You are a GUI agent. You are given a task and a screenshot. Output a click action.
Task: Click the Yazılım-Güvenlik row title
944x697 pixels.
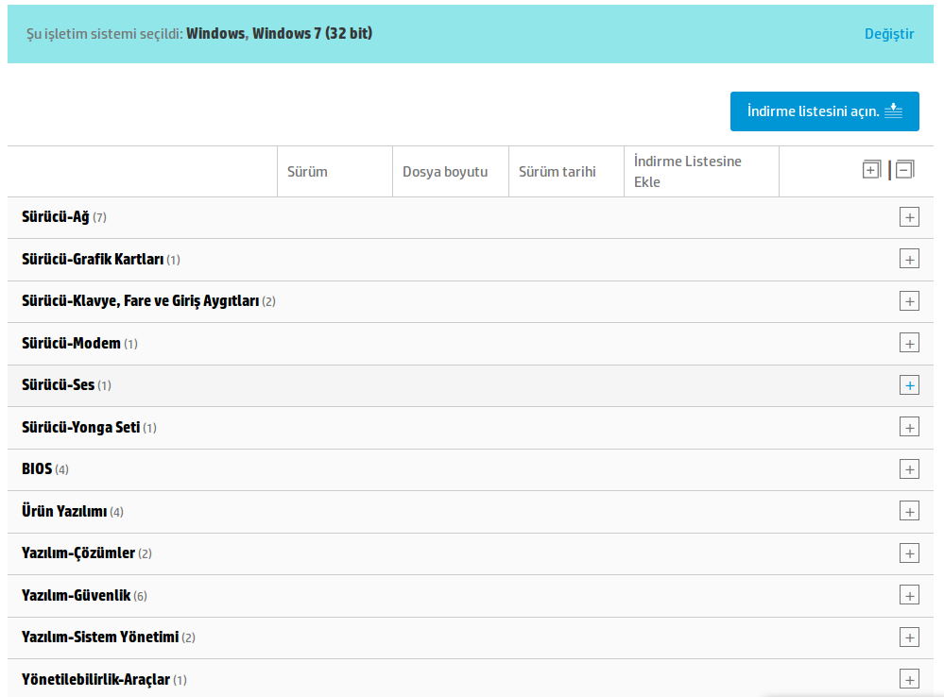click(76, 595)
